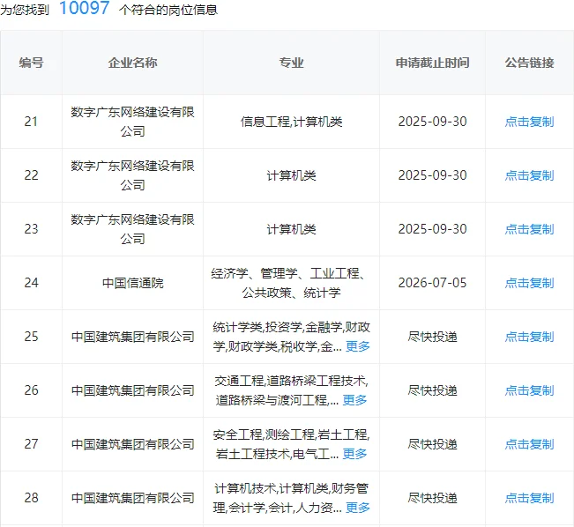
Task: Select company name in row 23
Action: coord(132,229)
